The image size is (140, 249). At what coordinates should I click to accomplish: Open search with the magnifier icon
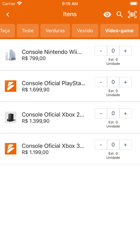point(120,14)
